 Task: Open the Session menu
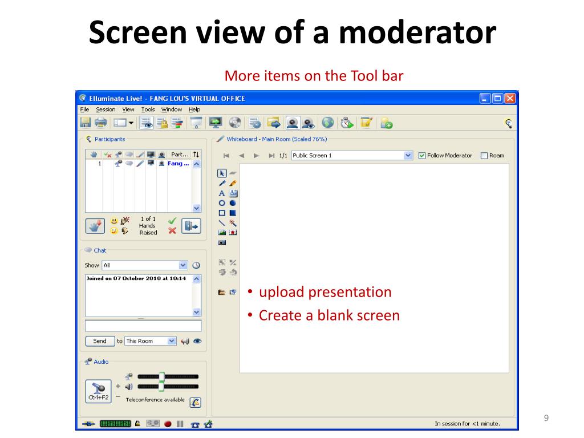[x=106, y=109]
